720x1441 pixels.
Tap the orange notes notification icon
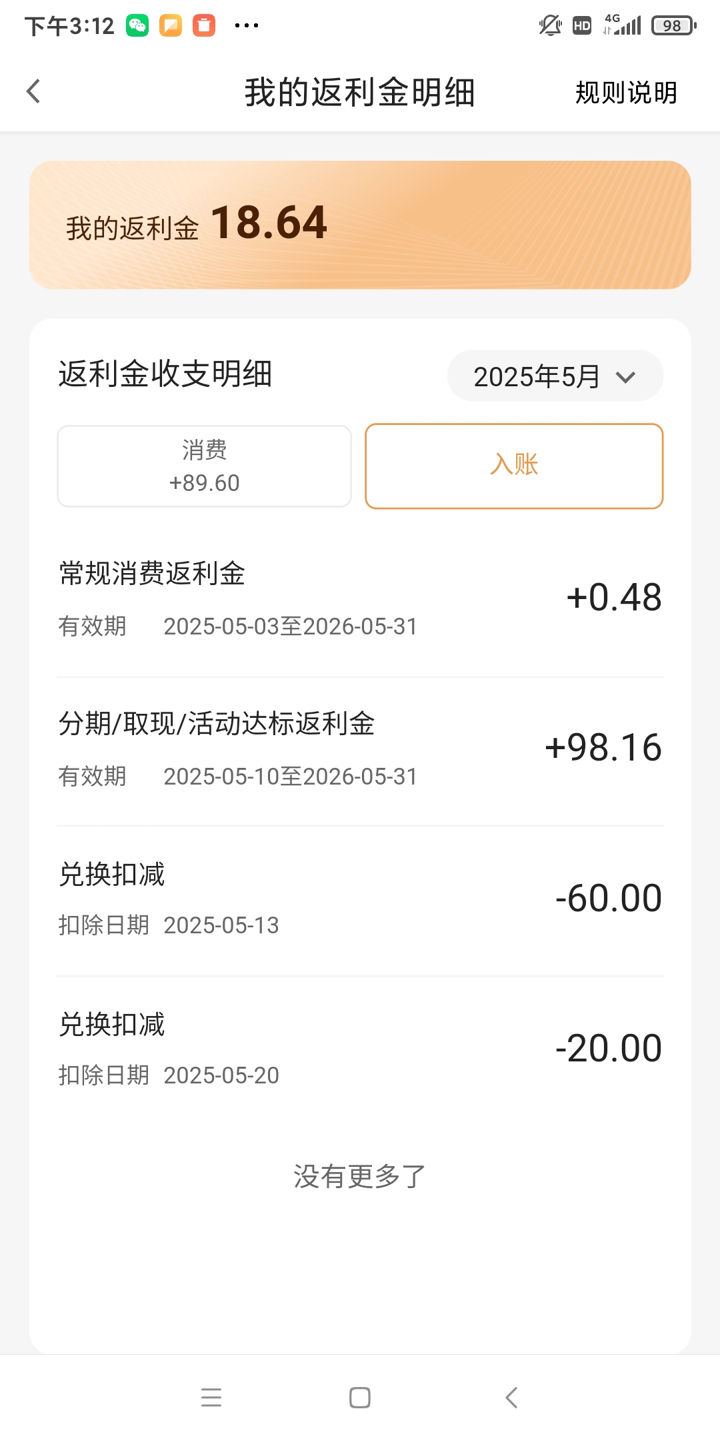click(171, 26)
